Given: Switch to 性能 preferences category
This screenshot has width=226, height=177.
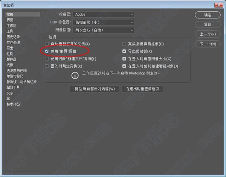Looking at the screenshot, I should click(x=10, y=54).
